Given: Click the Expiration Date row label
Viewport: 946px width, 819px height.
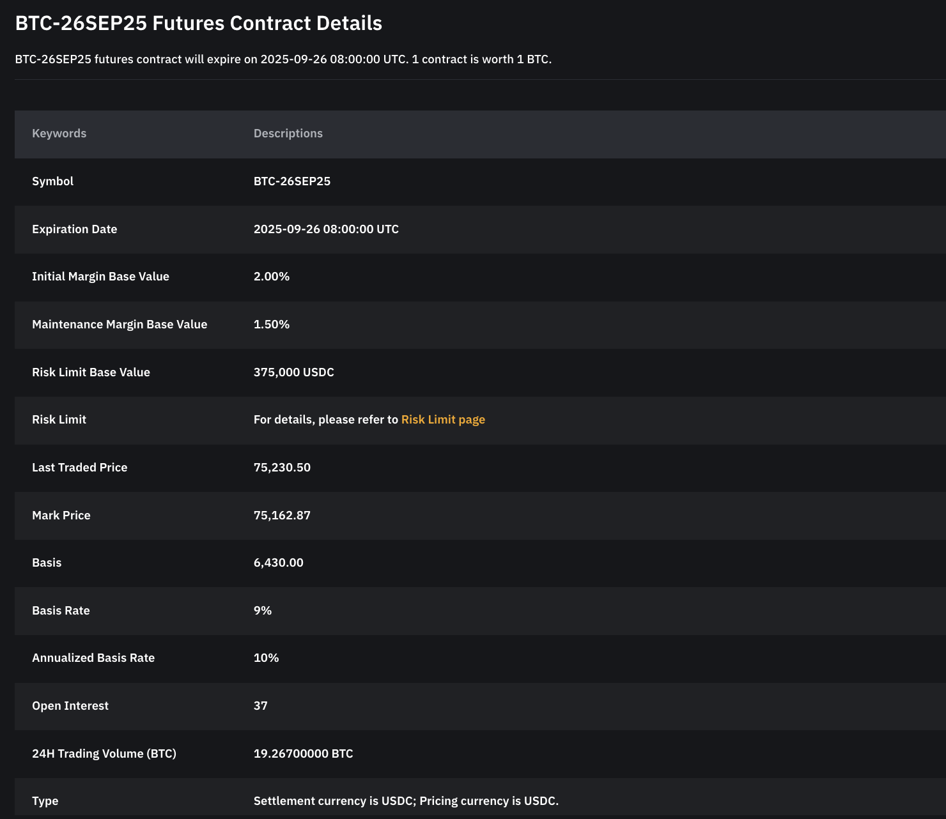Looking at the screenshot, I should click(x=75, y=229).
